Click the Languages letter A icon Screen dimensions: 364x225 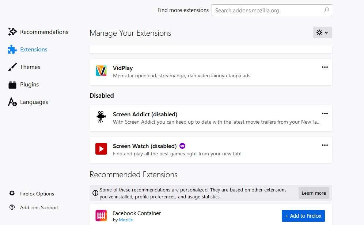[12, 102]
